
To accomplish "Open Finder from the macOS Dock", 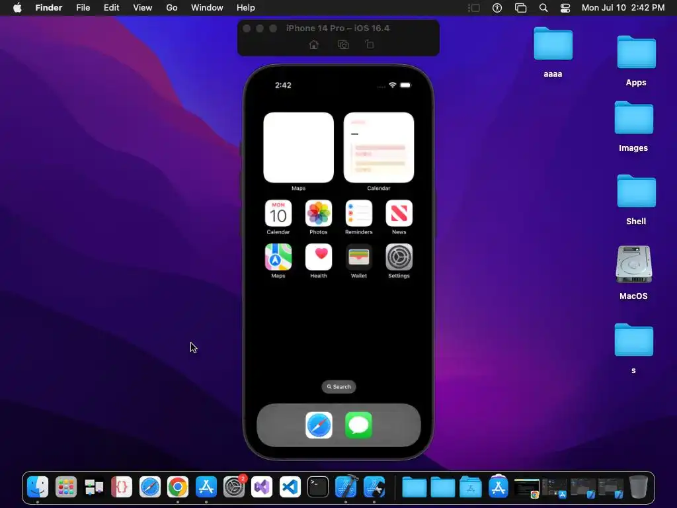I will [x=38, y=487].
